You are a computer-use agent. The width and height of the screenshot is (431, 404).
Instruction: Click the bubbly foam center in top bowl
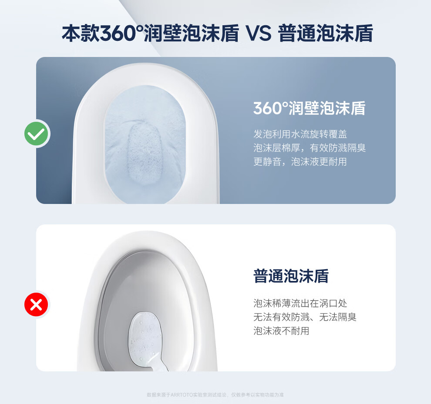pyautogui.click(x=145, y=154)
